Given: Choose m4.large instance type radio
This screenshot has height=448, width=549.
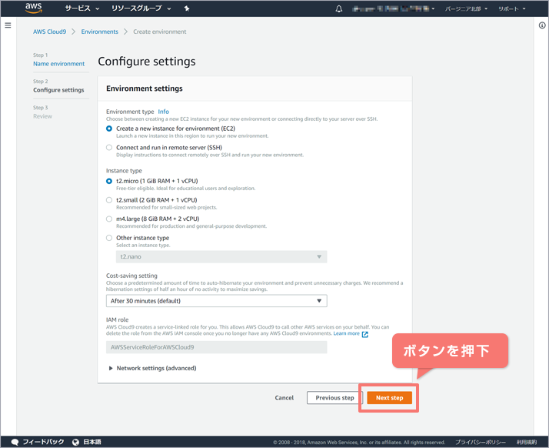Looking at the screenshot, I should [x=109, y=219].
